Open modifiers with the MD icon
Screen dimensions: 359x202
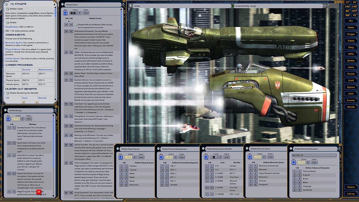point(347,15)
